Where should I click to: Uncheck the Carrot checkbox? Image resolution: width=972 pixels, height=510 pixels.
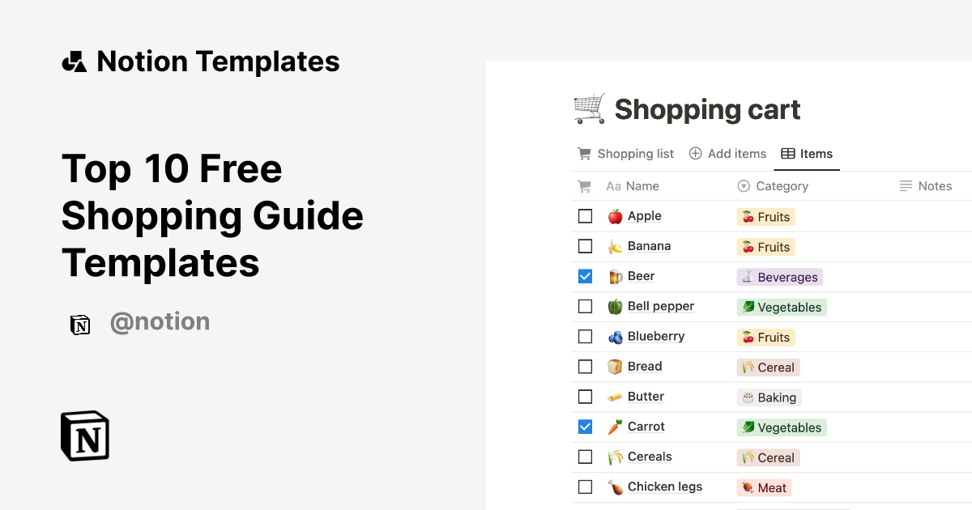[x=585, y=426]
